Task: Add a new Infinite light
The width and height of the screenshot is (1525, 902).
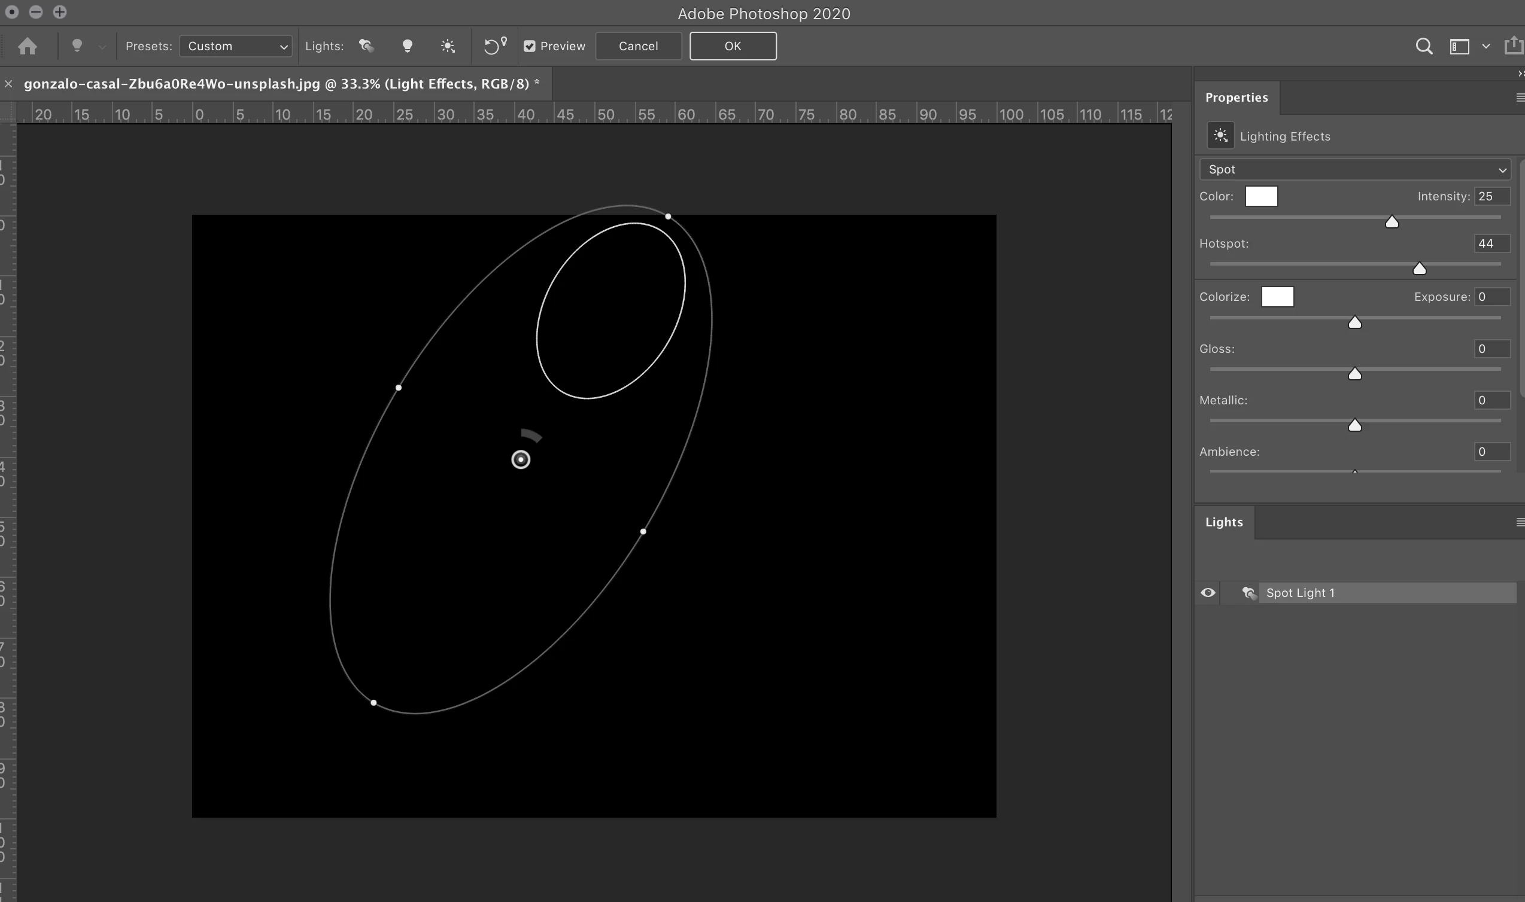Action: [x=448, y=46]
